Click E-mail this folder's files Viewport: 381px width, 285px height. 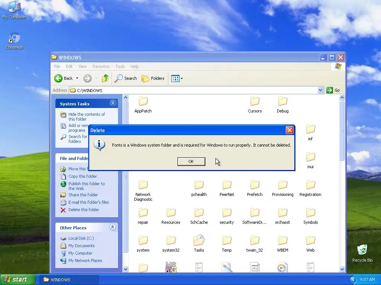[x=89, y=202]
